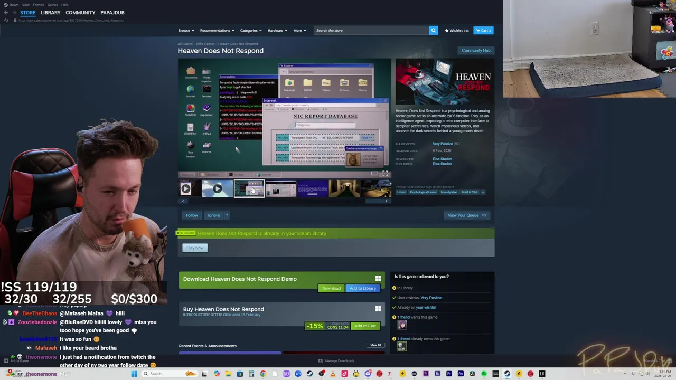Viewport: 676px width, 380px height.
Task: Expand the Categories dropdown
Action: tap(250, 30)
